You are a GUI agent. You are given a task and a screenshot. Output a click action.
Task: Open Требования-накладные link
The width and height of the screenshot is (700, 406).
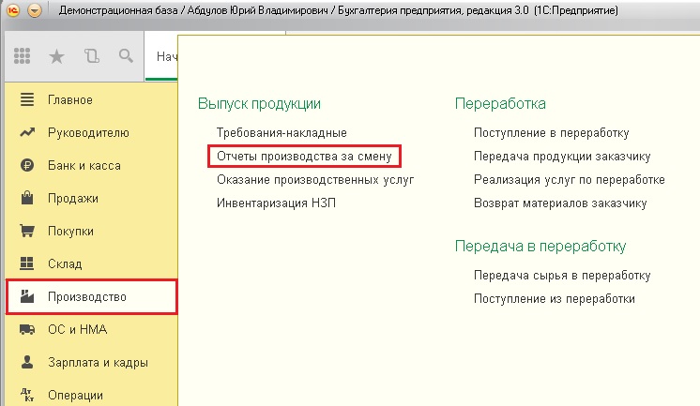(x=282, y=132)
